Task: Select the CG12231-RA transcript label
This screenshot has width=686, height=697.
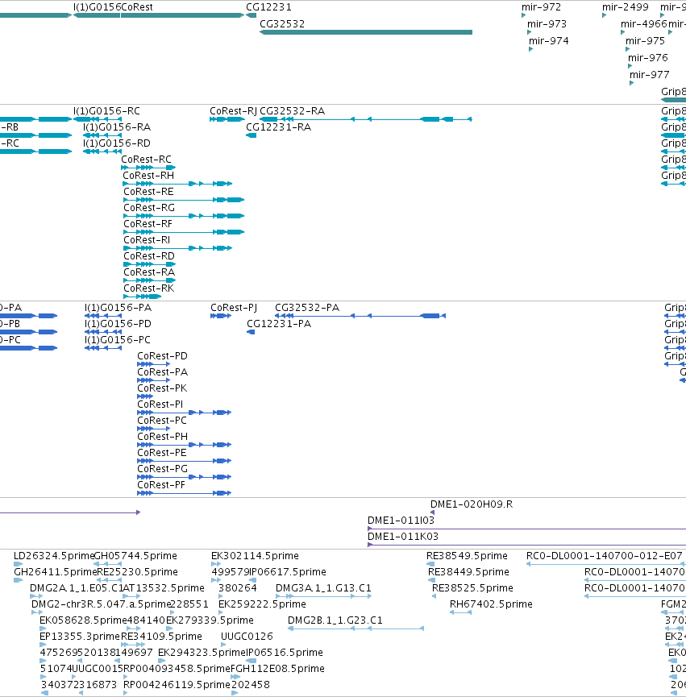Action: [279, 127]
